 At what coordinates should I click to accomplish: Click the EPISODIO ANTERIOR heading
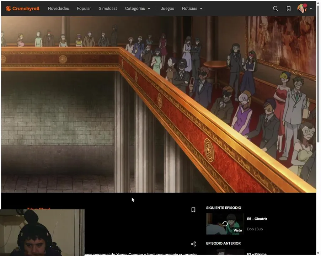(223, 243)
